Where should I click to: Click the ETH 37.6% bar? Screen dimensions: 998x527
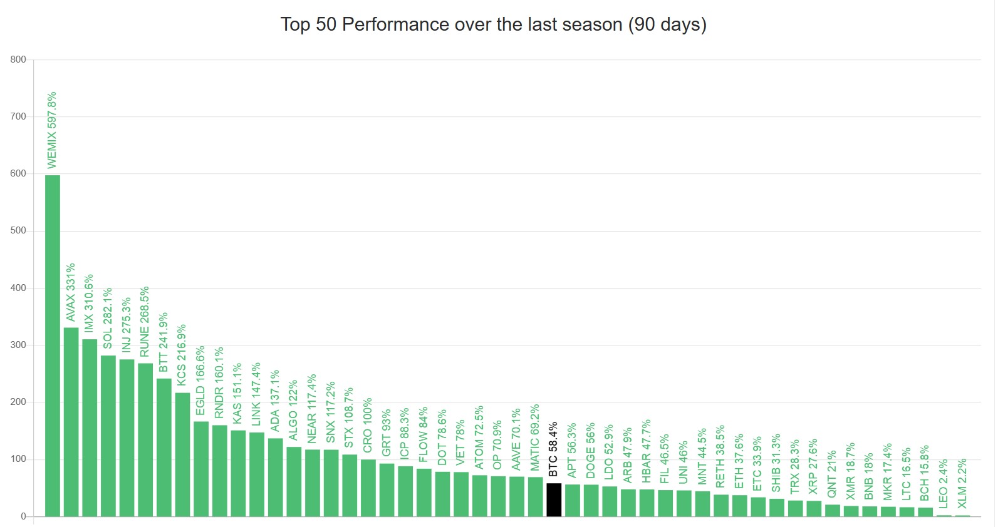740,506
